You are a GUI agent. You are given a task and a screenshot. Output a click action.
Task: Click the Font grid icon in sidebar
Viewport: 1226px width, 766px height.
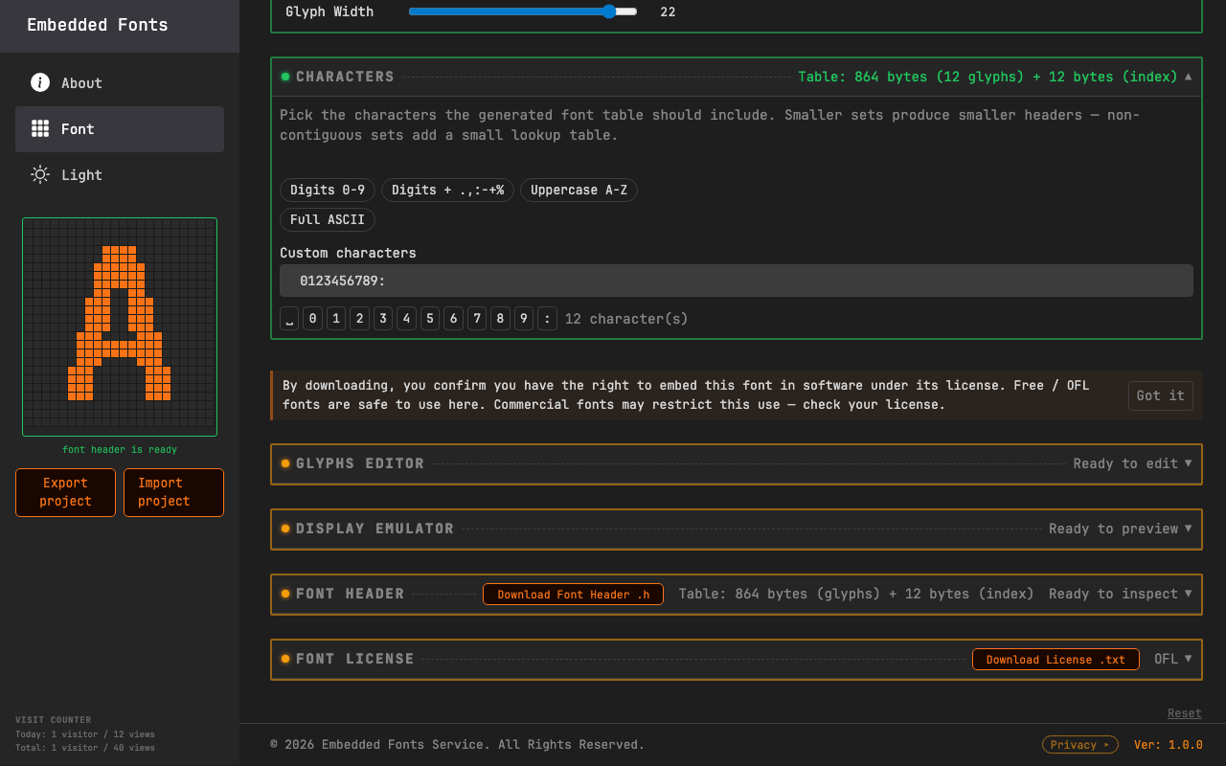(40, 128)
